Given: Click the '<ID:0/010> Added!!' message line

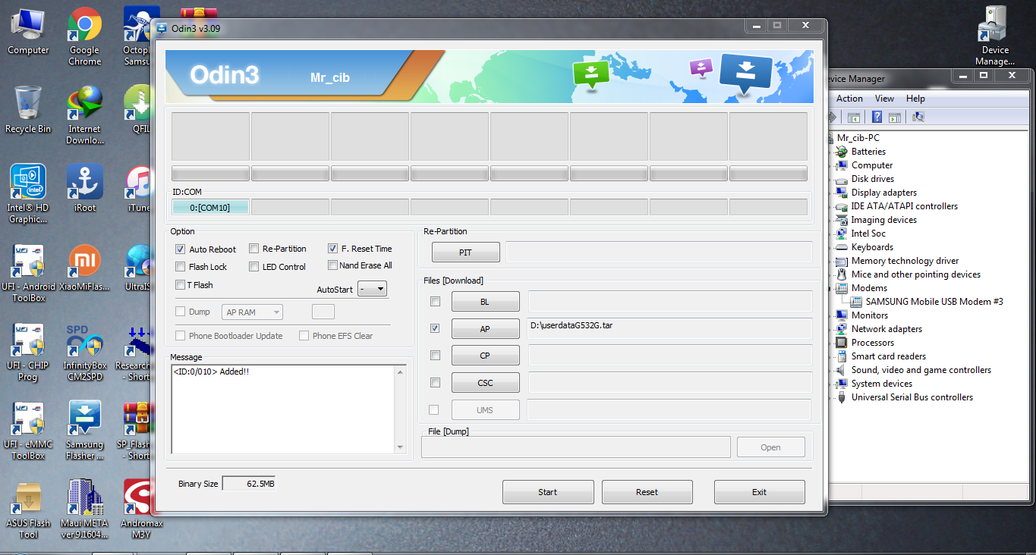Looking at the screenshot, I should point(211,372).
